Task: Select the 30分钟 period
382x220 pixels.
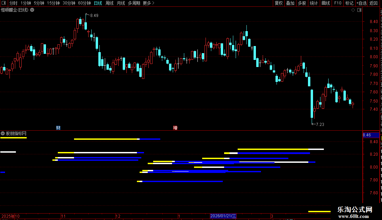Action: tap(69, 3)
